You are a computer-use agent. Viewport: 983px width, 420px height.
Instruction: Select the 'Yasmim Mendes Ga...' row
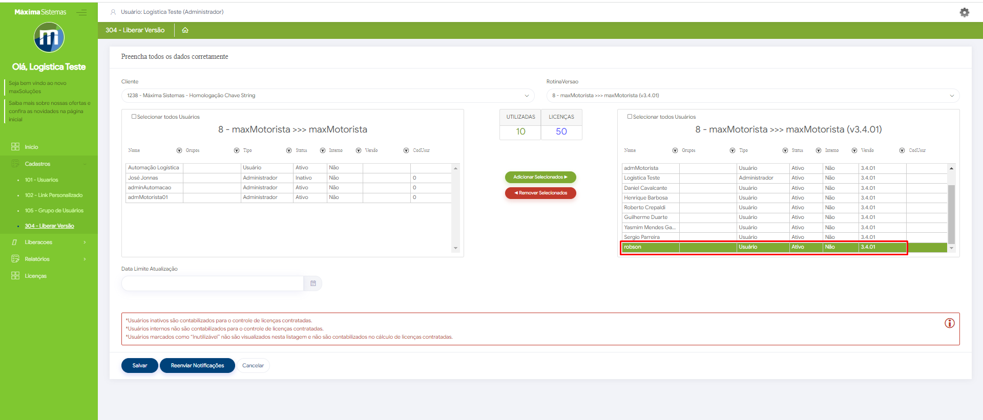click(784, 228)
